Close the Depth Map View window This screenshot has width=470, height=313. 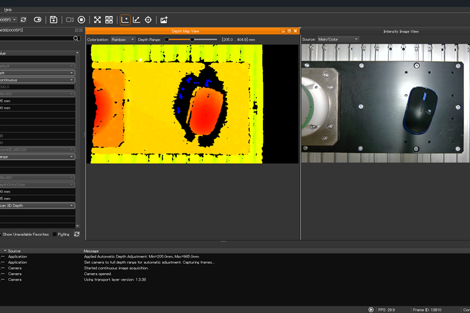pos(295,31)
